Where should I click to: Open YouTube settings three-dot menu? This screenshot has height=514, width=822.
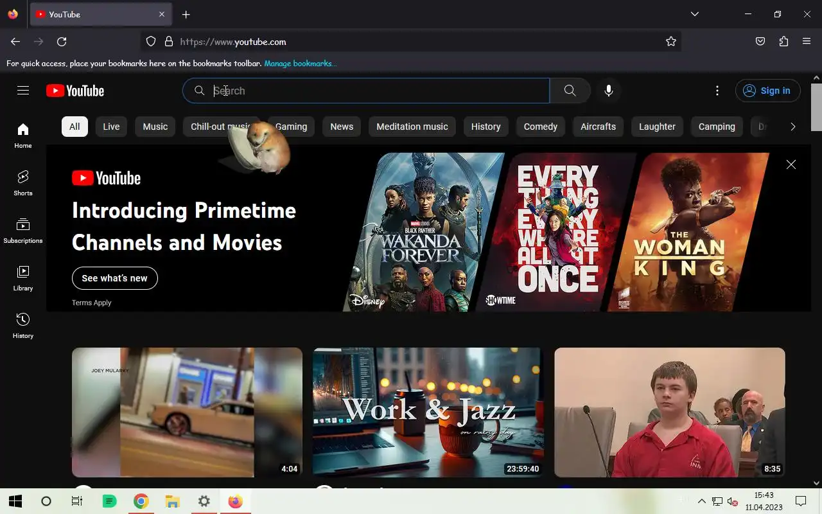pos(717,91)
